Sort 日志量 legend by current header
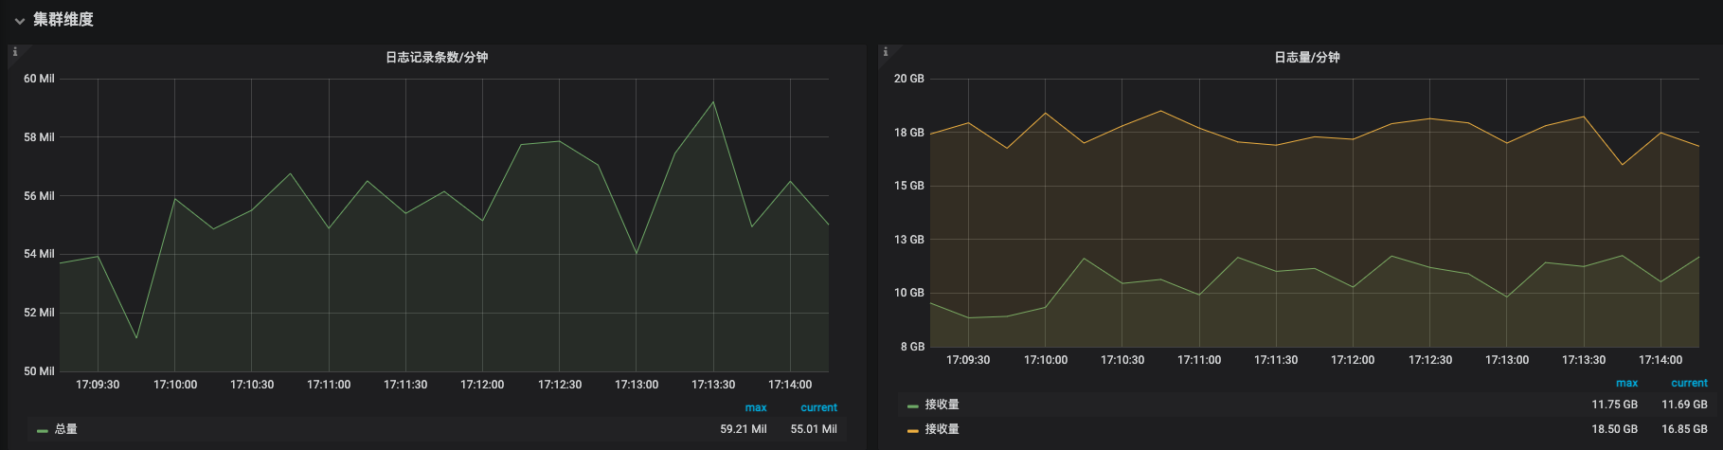The height and width of the screenshot is (450, 1723). pos(1689,383)
